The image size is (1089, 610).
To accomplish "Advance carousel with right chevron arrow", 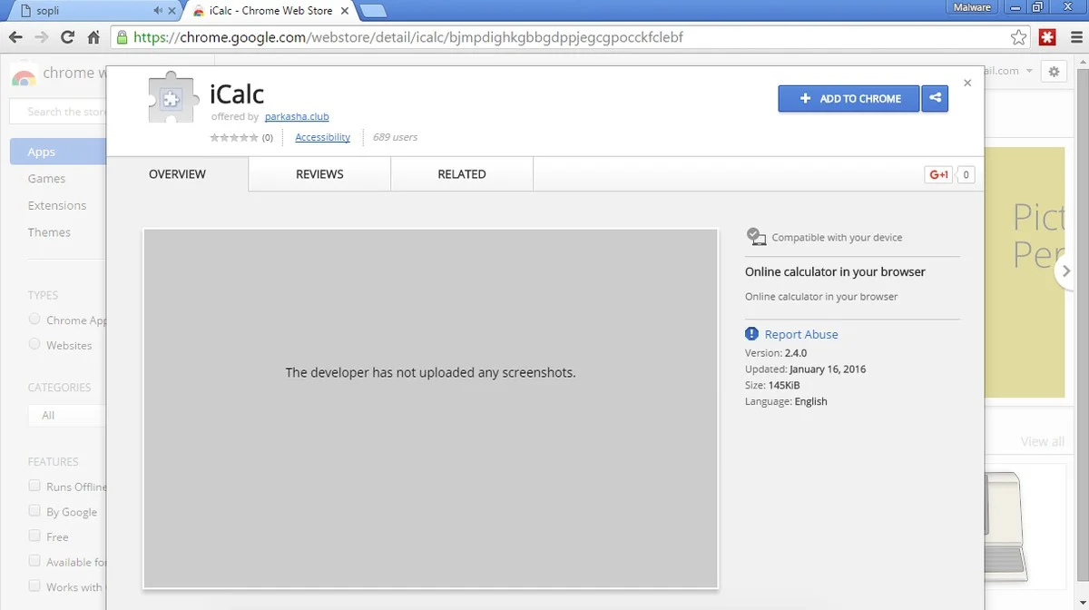I will click(x=1066, y=271).
